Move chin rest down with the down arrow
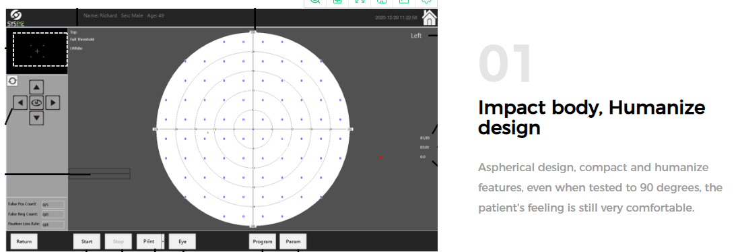 click(x=37, y=117)
